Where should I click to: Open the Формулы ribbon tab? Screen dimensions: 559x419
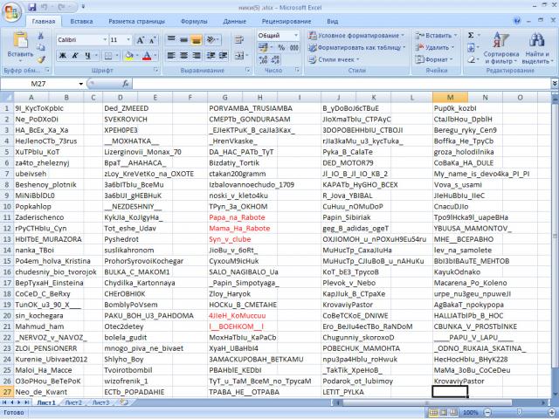coord(194,21)
